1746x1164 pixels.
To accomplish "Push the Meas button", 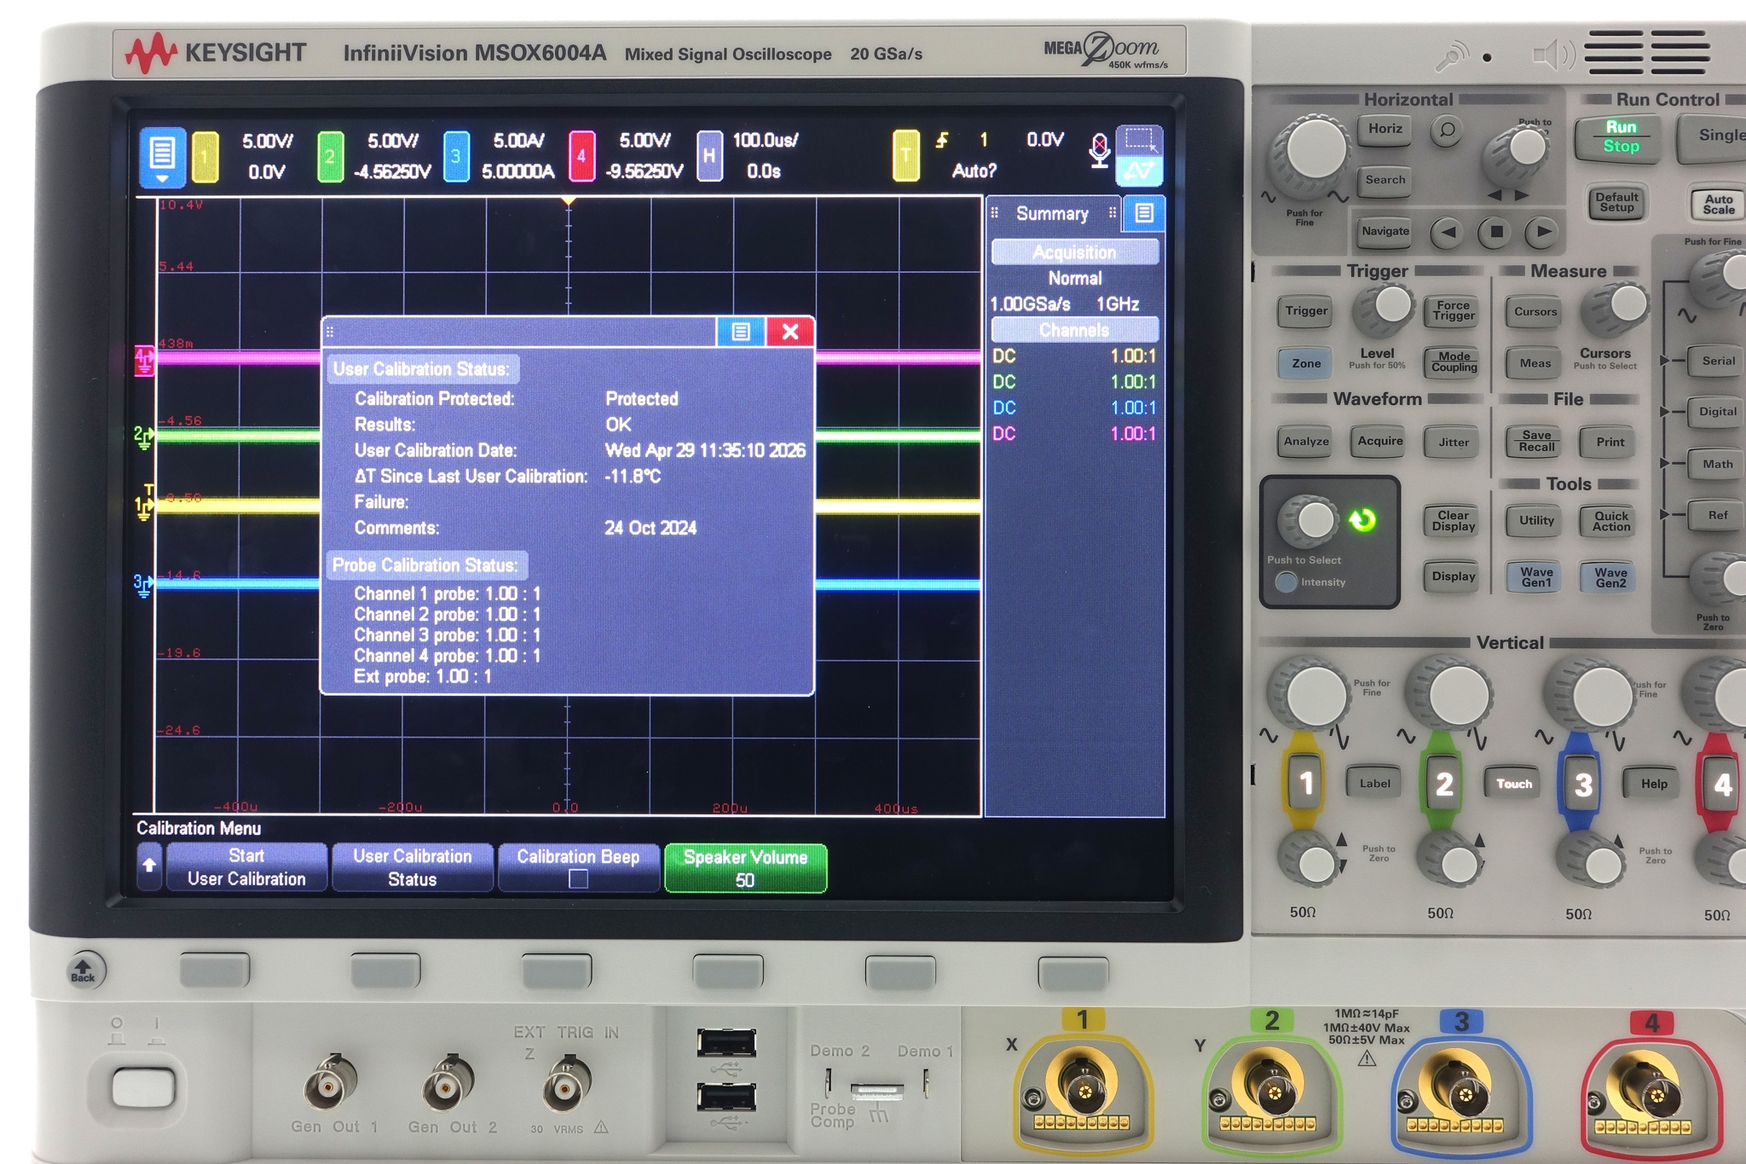I will point(1535,363).
